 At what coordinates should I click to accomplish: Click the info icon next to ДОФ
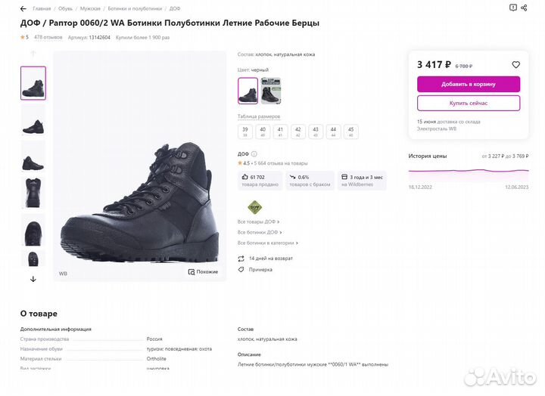click(x=254, y=153)
